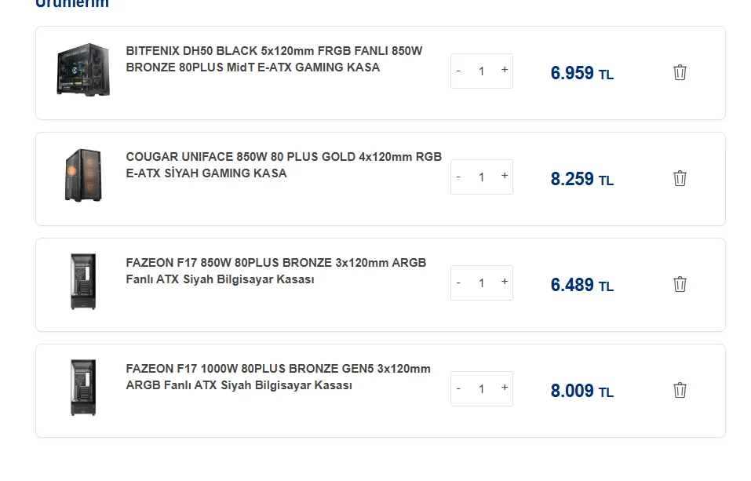
Task: Open COUGAR UNIFACE 850W product title link
Action: click(x=283, y=165)
